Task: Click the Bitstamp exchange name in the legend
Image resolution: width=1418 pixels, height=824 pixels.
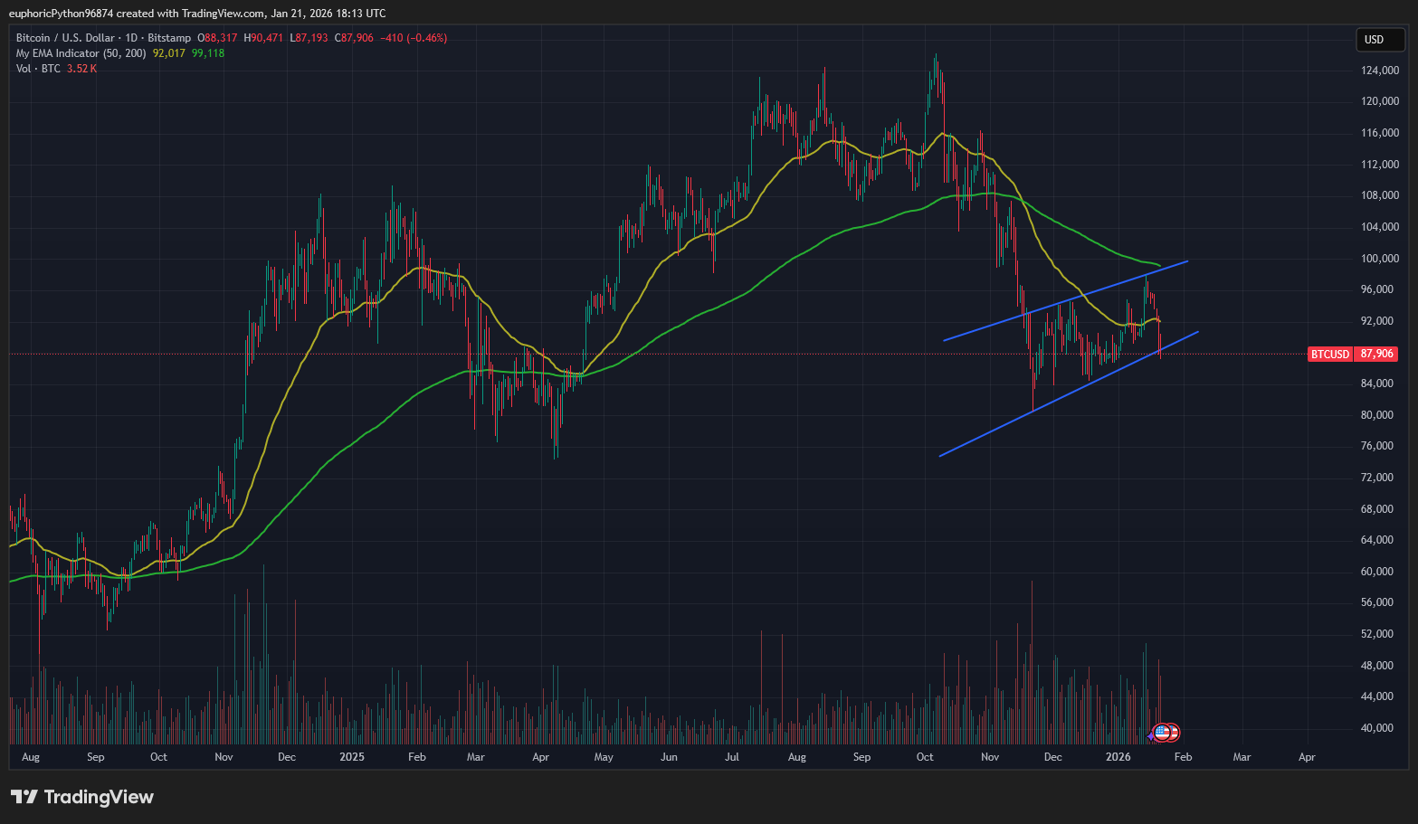Action: click(x=169, y=37)
